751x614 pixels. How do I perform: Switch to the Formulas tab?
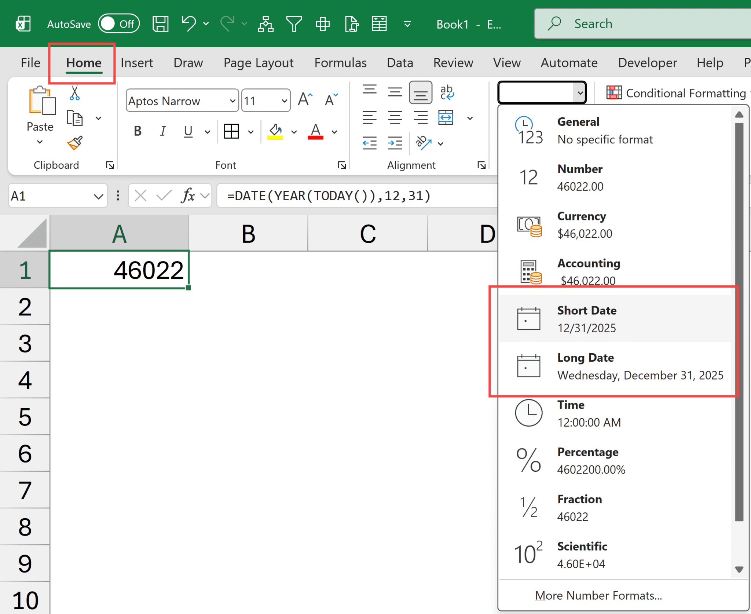pyautogui.click(x=340, y=63)
